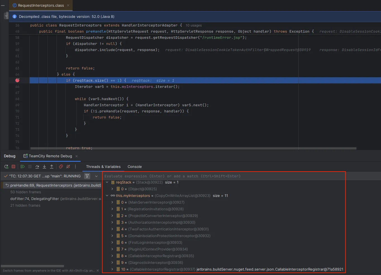Expand RegistrationInvitations@30928 entry
The width and height of the screenshot is (381, 275).
(112, 209)
